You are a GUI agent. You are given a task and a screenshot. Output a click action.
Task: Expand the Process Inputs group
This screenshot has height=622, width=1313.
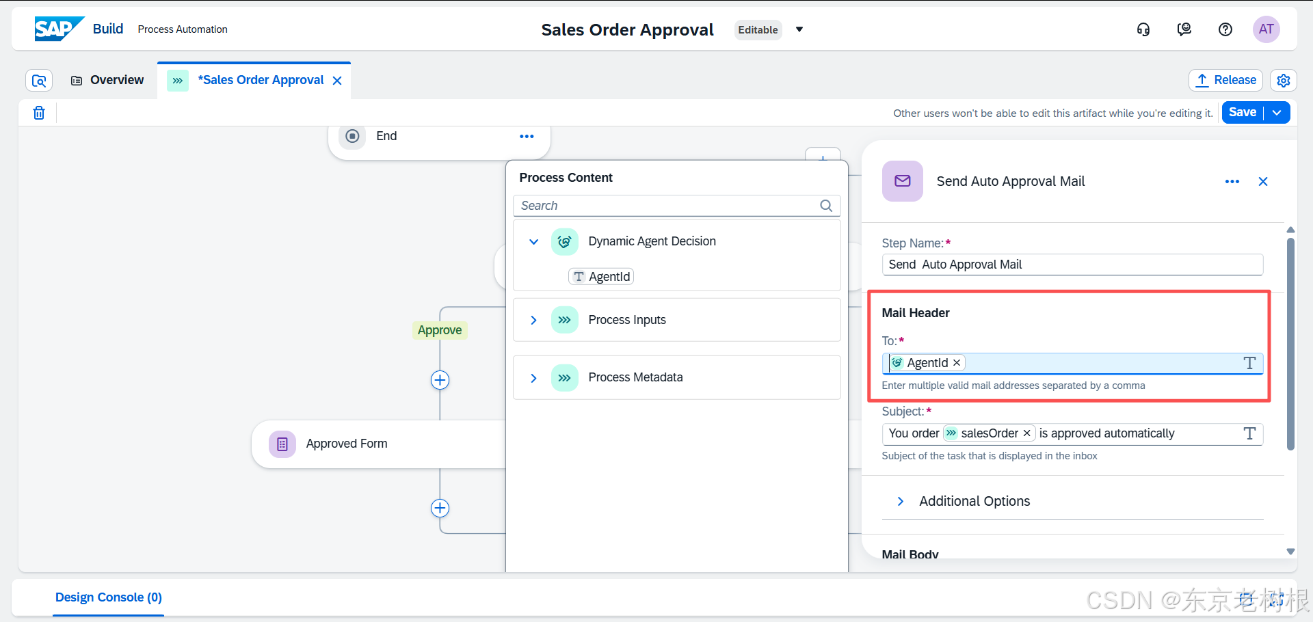(x=533, y=320)
